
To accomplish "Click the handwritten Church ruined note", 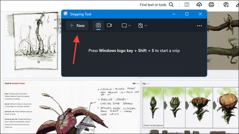I will [x=118, y=92].
